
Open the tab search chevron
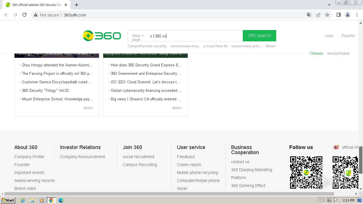coord(329,5)
